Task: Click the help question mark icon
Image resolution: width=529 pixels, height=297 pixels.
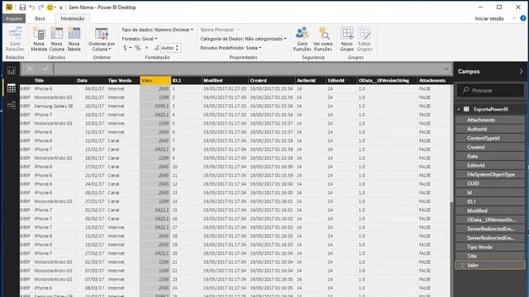Action: pos(523,18)
